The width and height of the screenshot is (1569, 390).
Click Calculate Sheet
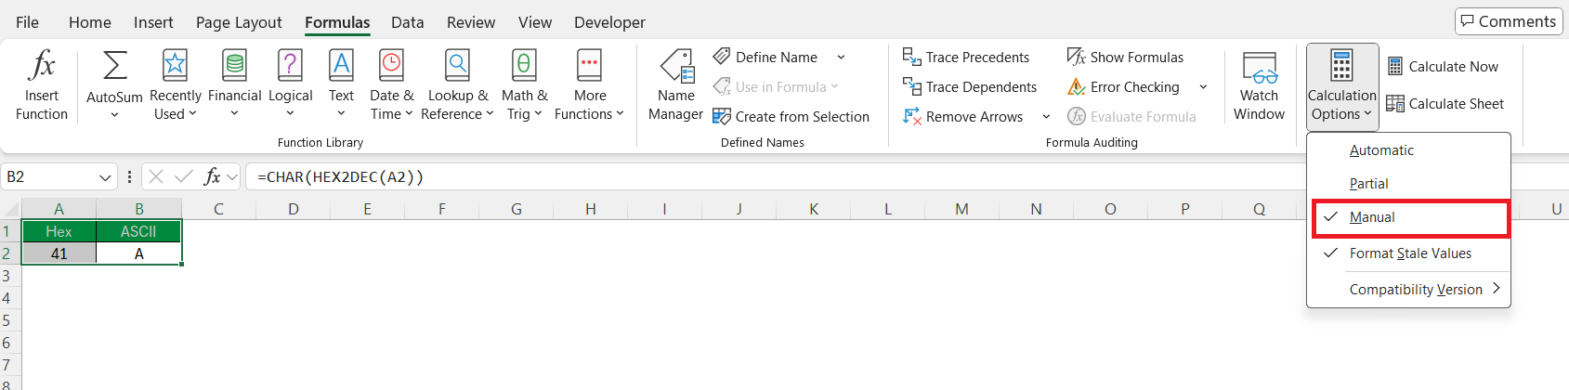point(1445,103)
